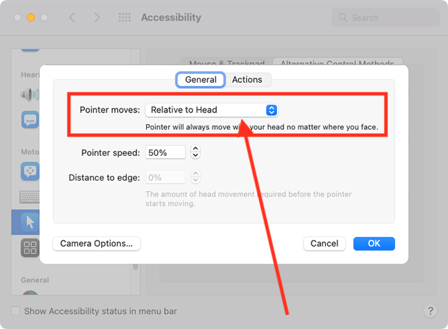Select the Voice Control sidebar icon

click(30, 171)
